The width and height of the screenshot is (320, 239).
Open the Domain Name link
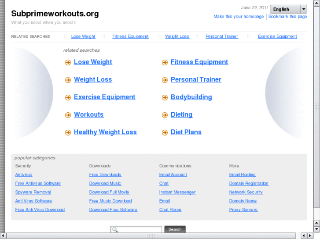(243, 201)
